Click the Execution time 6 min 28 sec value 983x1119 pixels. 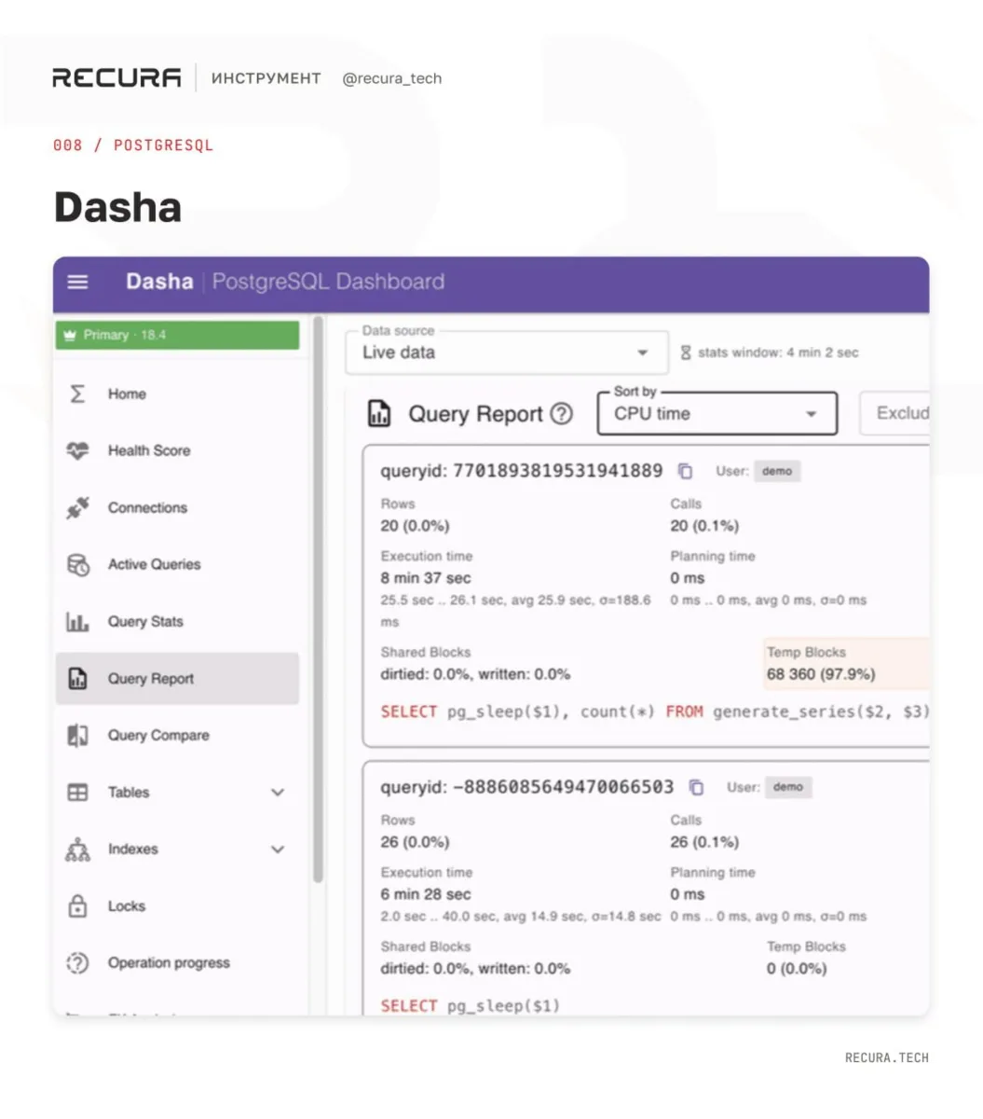click(425, 894)
